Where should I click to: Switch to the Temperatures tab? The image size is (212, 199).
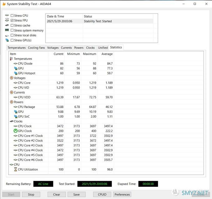click(17, 48)
